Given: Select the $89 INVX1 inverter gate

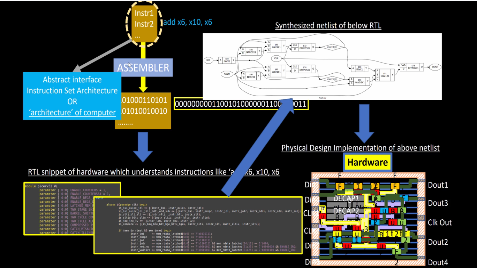Looking at the screenshot, I should tap(227, 60).
